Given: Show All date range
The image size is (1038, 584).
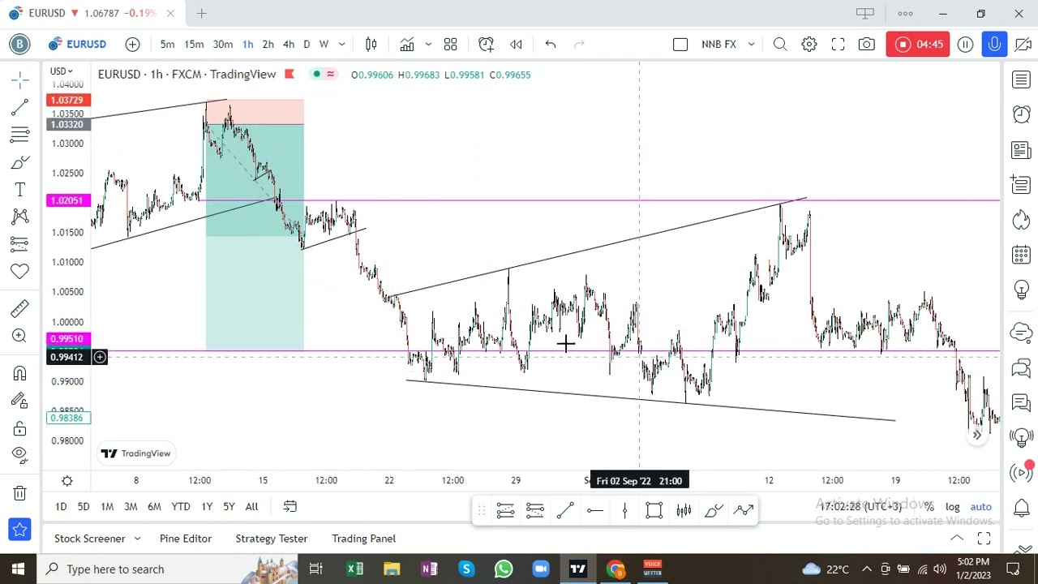Looking at the screenshot, I should pos(251,507).
